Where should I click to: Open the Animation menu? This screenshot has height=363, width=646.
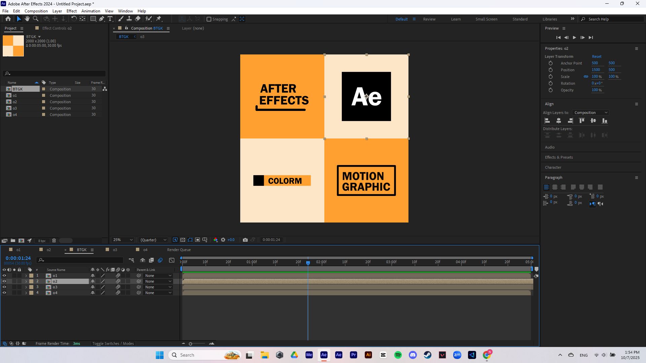(91, 11)
